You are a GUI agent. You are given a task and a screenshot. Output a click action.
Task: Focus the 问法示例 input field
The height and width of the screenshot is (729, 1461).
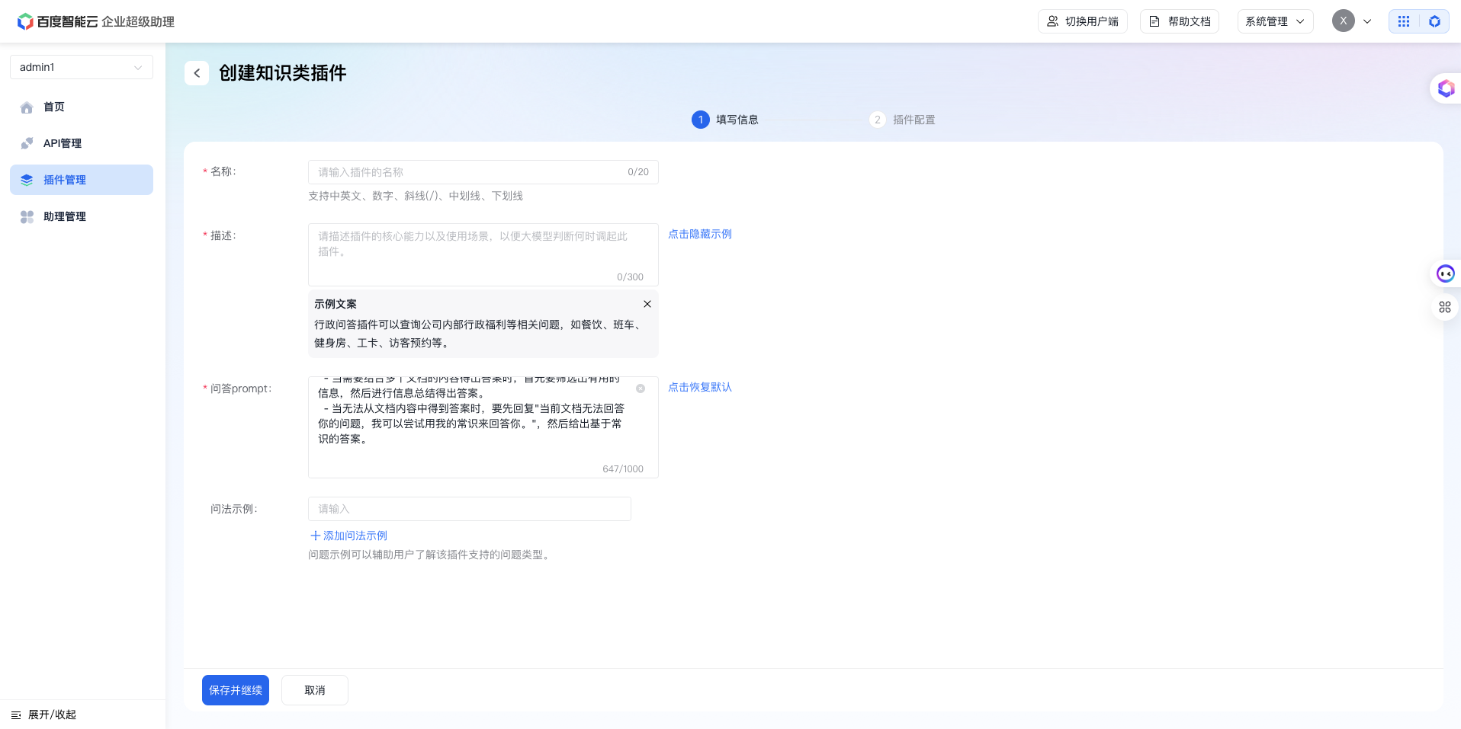(470, 509)
